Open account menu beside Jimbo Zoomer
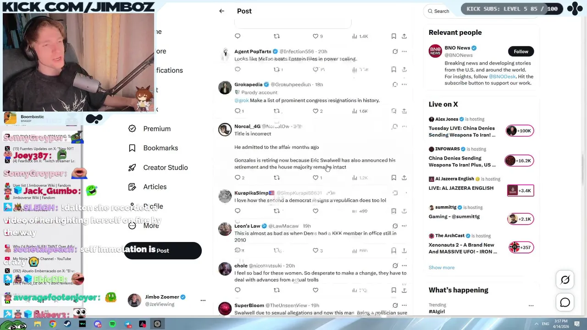This screenshot has width=587, height=330. click(203, 301)
